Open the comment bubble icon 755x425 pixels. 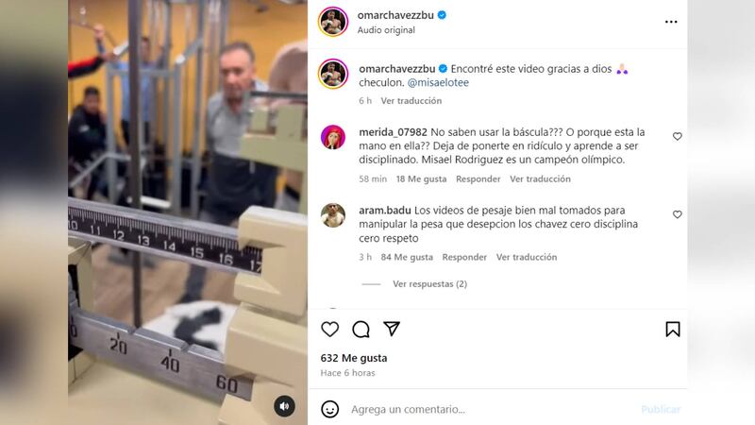coord(361,329)
